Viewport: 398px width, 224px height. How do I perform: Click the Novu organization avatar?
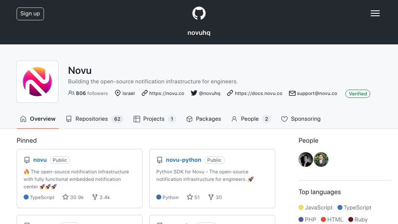(x=37, y=82)
